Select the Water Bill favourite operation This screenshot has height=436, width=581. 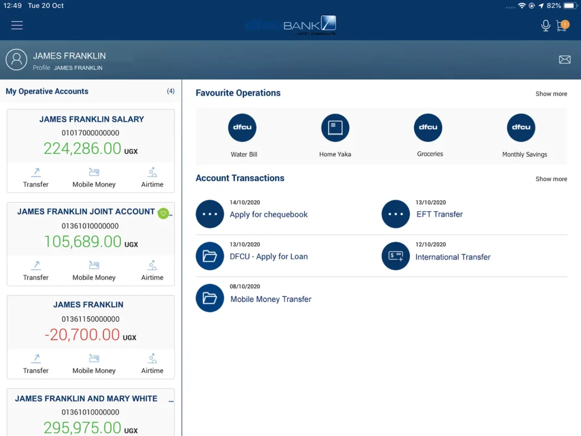click(242, 128)
